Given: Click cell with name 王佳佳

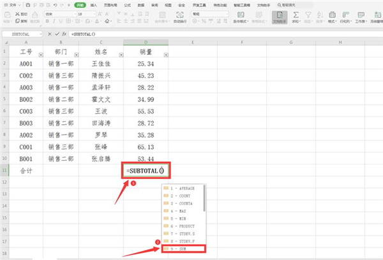Looking at the screenshot, I should click(x=101, y=64).
